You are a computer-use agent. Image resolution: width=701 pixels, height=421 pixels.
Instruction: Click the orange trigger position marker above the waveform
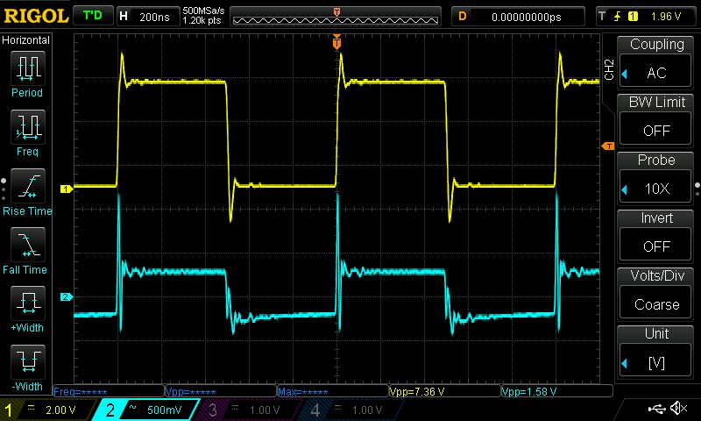click(336, 43)
